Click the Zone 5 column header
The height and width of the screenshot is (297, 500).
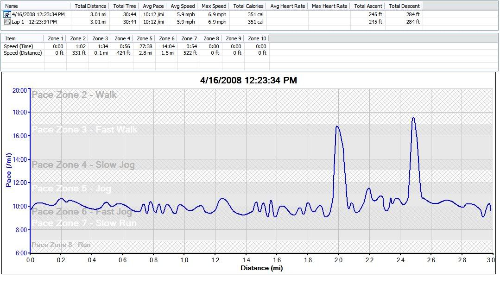[145, 38]
